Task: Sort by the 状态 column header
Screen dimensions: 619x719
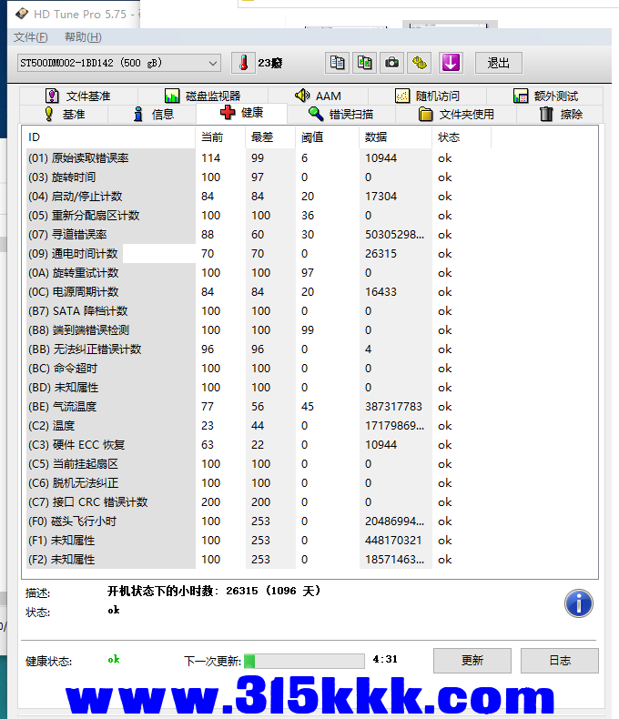Action: point(462,137)
